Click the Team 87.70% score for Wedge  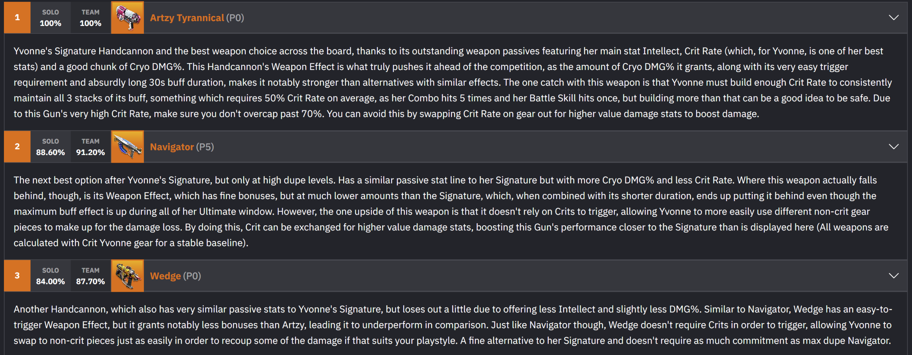[90, 276]
